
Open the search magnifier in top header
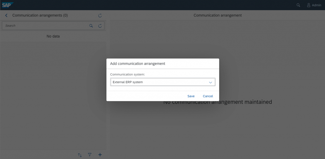(298, 5)
